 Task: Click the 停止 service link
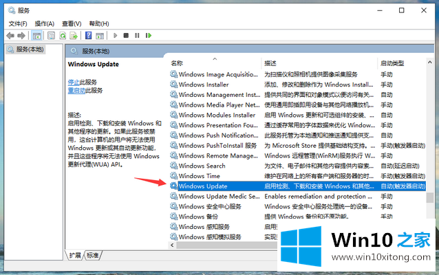pyautogui.click(x=74, y=82)
